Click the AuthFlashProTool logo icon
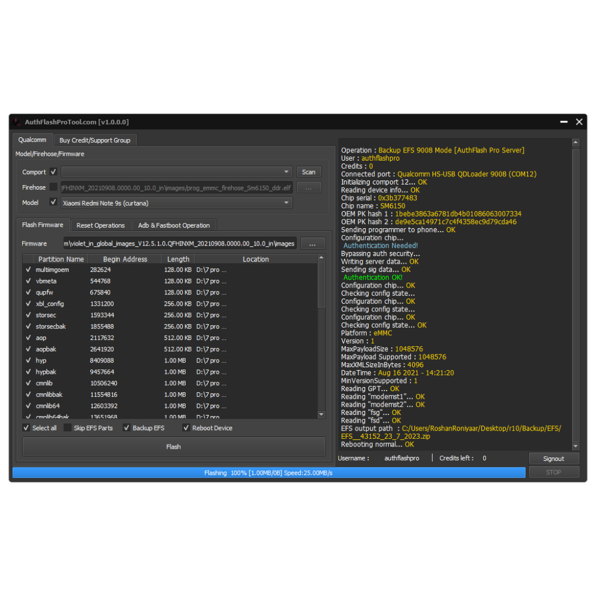The height and width of the screenshot is (596, 596). pos(15,122)
